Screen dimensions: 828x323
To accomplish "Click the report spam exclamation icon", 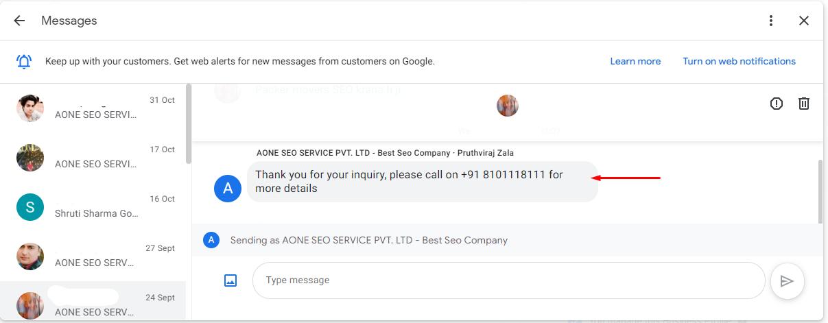I will point(776,104).
